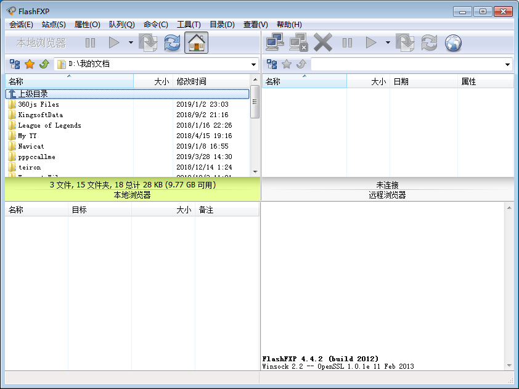Click the 2019/1/2 23:03 date cell
The height and width of the screenshot is (389, 519).
coord(202,104)
